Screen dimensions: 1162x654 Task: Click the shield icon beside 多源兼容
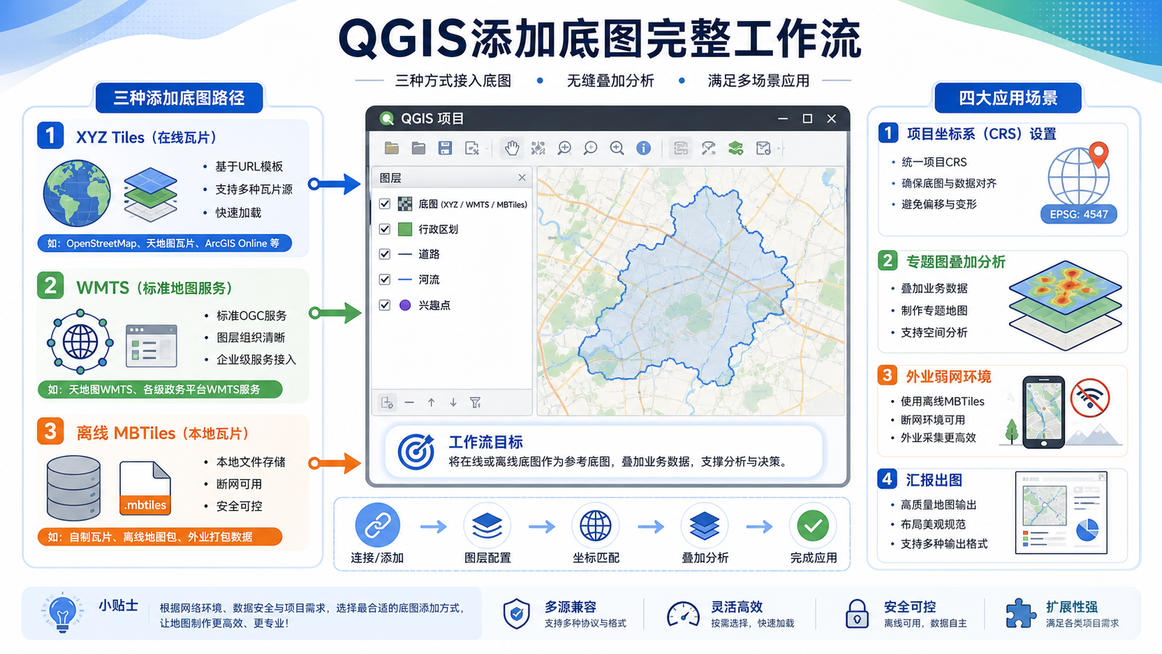(516, 614)
